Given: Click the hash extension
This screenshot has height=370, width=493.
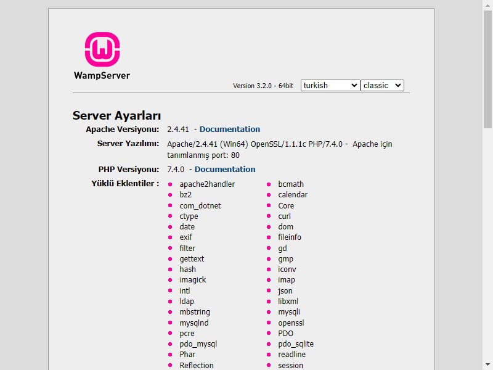Looking at the screenshot, I should point(188,269).
